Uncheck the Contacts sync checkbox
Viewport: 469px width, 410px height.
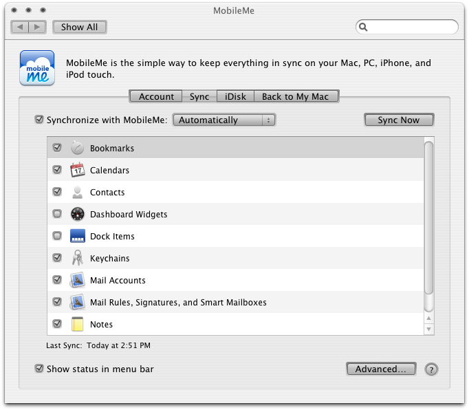[x=57, y=192]
